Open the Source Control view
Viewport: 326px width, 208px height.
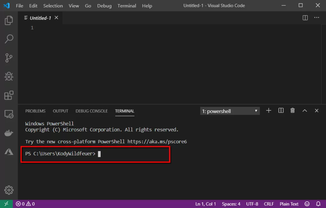(x=9, y=58)
